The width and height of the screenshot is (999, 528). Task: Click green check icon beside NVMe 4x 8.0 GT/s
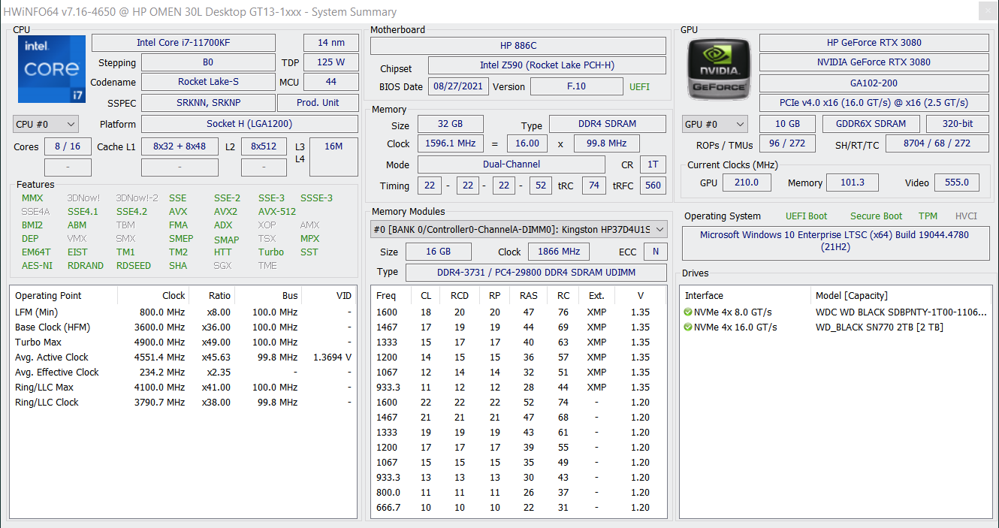pyautogui.click(x=688, y=312)
